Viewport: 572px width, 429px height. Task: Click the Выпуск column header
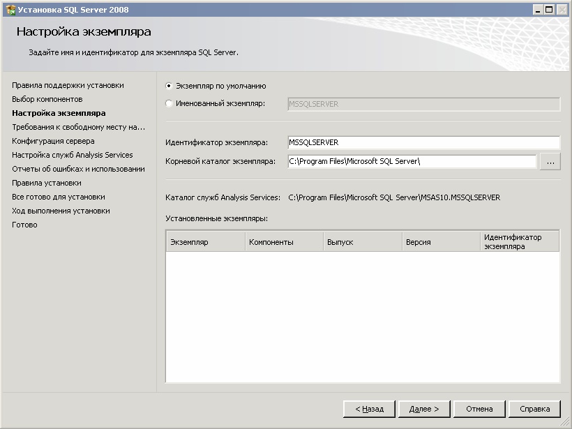[363, 242]
